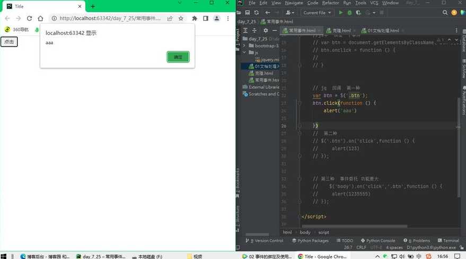
Task: Run the current file with green play
Action: tap(340, 13)
